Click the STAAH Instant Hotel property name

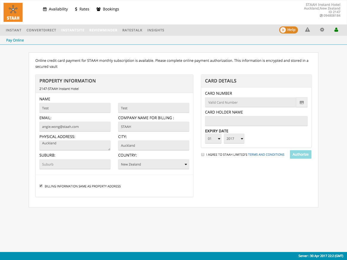click(x=323, y=5)
